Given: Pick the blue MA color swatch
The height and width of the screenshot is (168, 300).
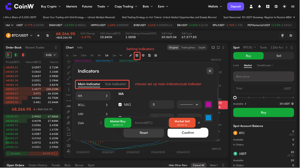Looking at the screenshot, I should point(208,118).
